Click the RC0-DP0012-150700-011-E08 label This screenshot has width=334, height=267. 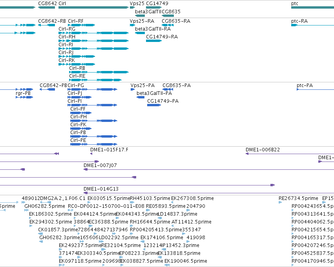pos(106,206)
